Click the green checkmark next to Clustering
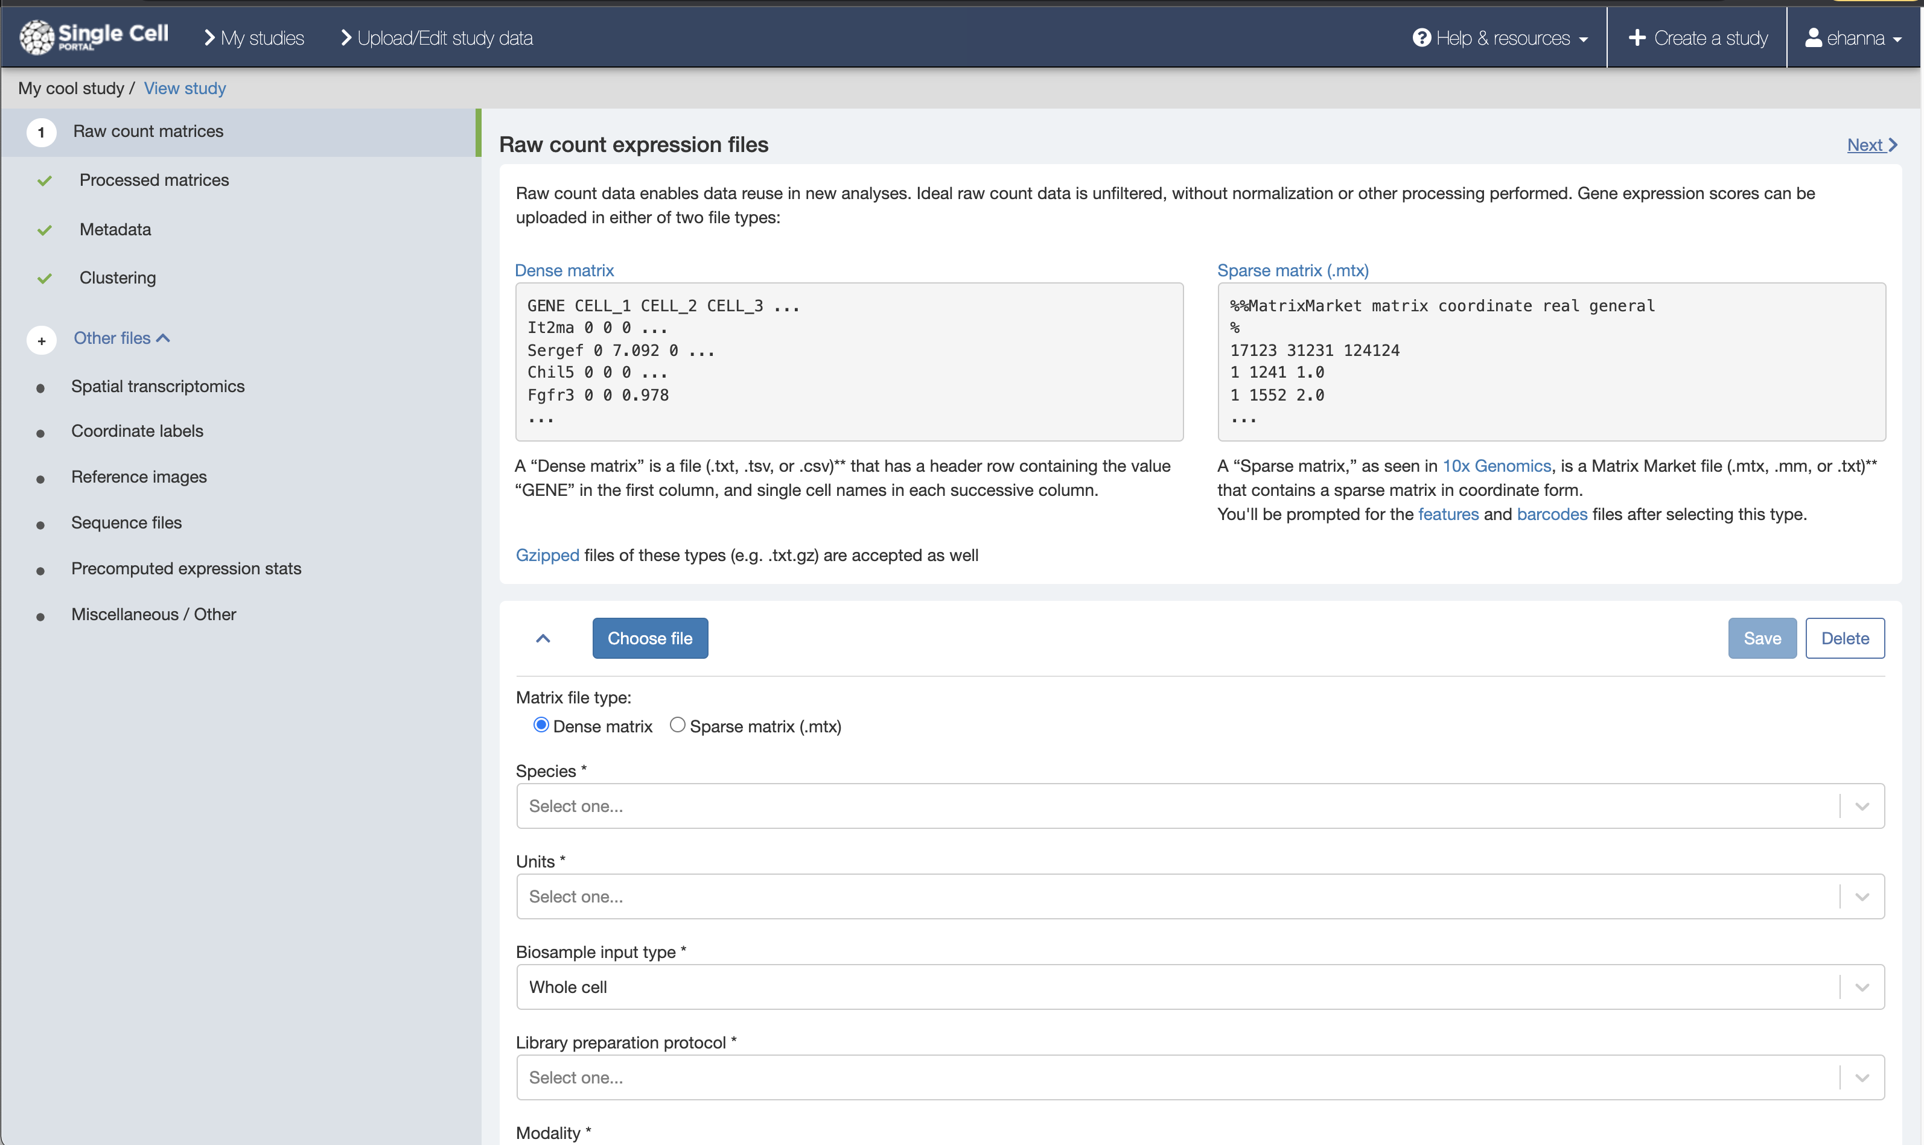 point(45,279)
